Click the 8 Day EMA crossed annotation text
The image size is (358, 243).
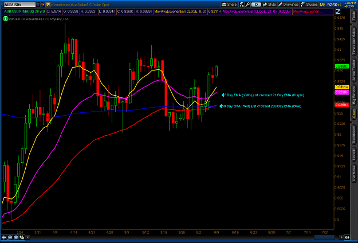click(264, 95)
